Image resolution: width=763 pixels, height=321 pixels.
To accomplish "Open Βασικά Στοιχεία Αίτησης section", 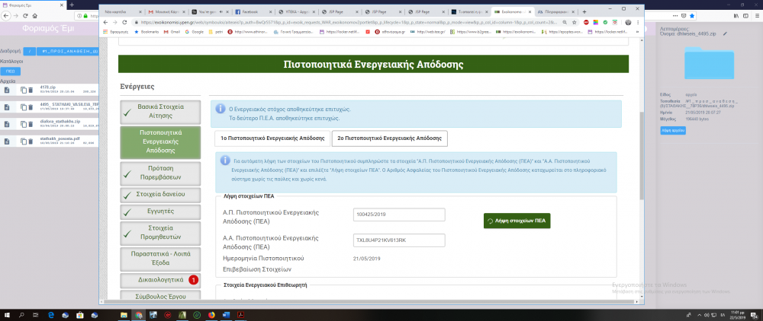I will pyautogui.click(x=160, y=112).
